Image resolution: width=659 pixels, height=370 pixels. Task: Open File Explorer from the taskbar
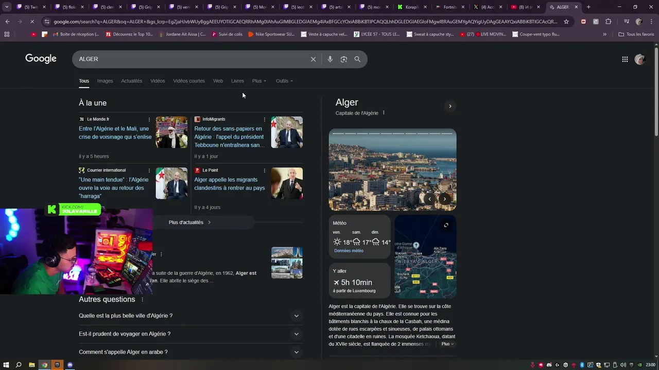point(32,365)
